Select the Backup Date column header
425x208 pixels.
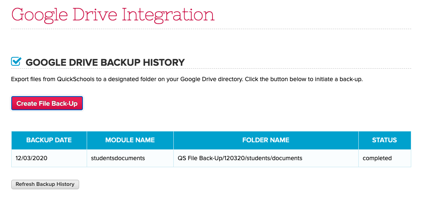[x=49, y=140]
